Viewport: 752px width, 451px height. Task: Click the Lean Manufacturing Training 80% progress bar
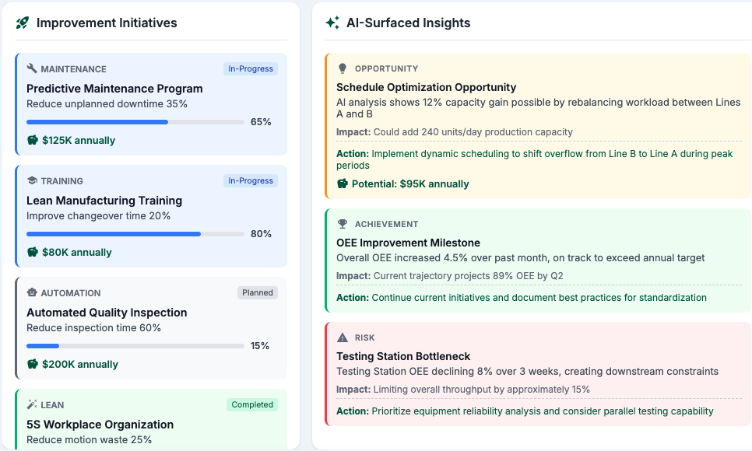pyautogui.click(x=135, y=234)
